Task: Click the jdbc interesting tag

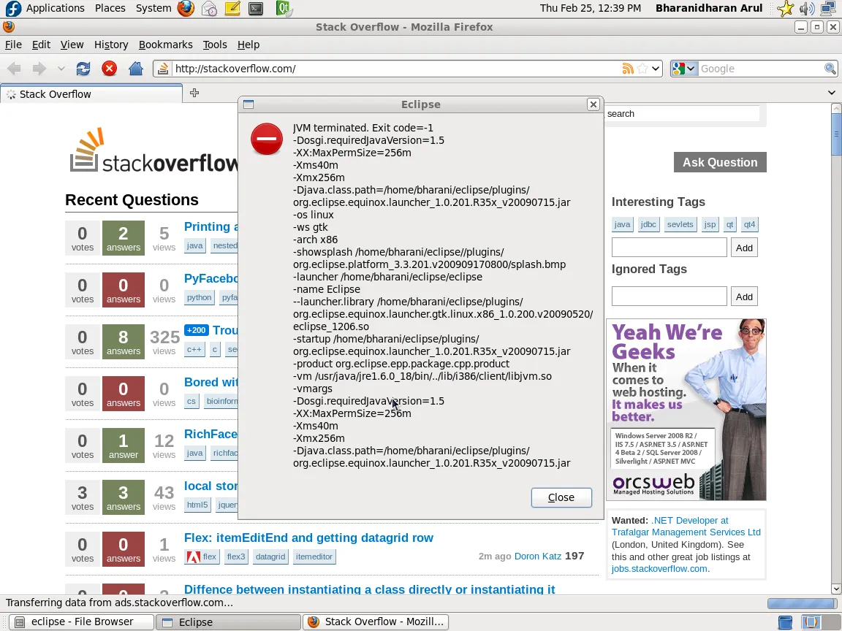Action: coord(648,224)
